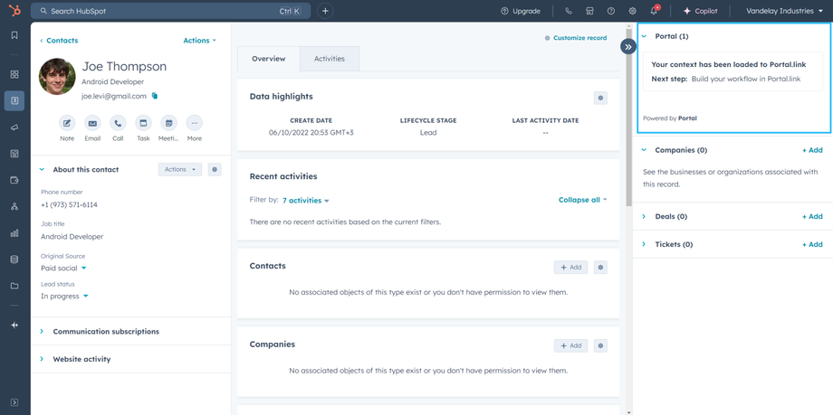
Task: Open the notifications bell icon
Action: pos(654,11)
